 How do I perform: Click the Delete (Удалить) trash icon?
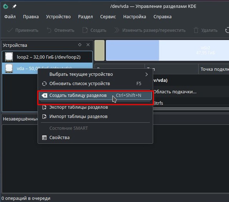196,30
